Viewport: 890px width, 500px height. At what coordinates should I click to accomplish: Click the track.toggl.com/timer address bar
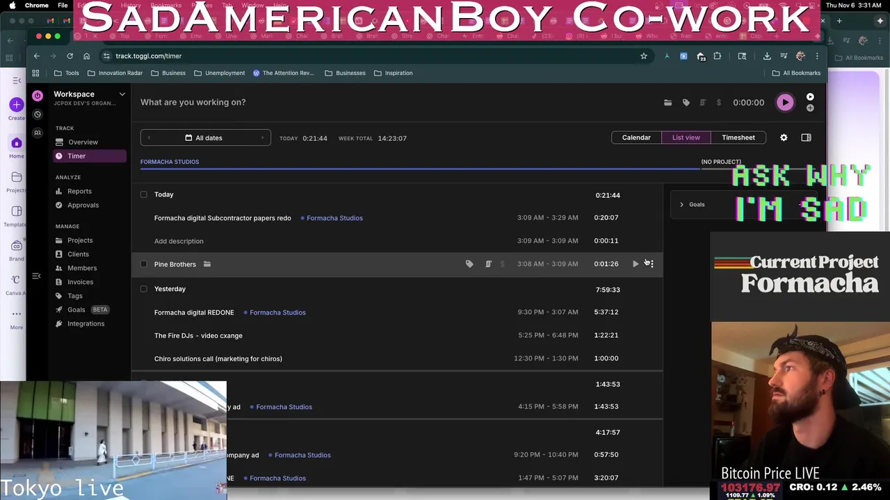(x=375, y=56)
